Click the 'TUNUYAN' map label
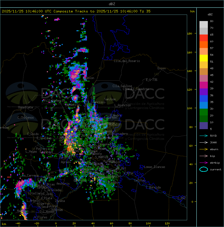Viewport: 224px width, 227px height. coord(57,210)
